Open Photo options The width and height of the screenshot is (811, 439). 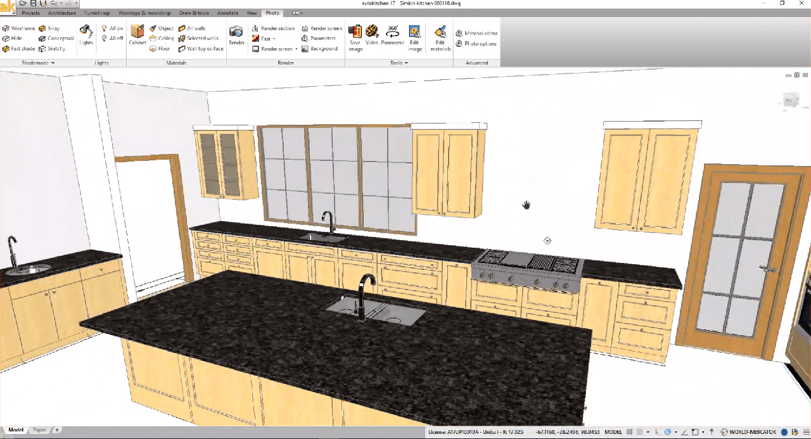(476, 44)
